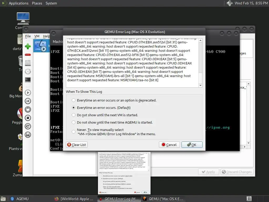Switch to QEMU Mac OS X taskbar entry
269x202 pixels.
(x=163, y=199)
